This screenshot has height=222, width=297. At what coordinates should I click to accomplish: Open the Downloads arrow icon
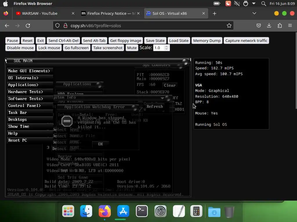pyautogui.click(x=269, y=25)
